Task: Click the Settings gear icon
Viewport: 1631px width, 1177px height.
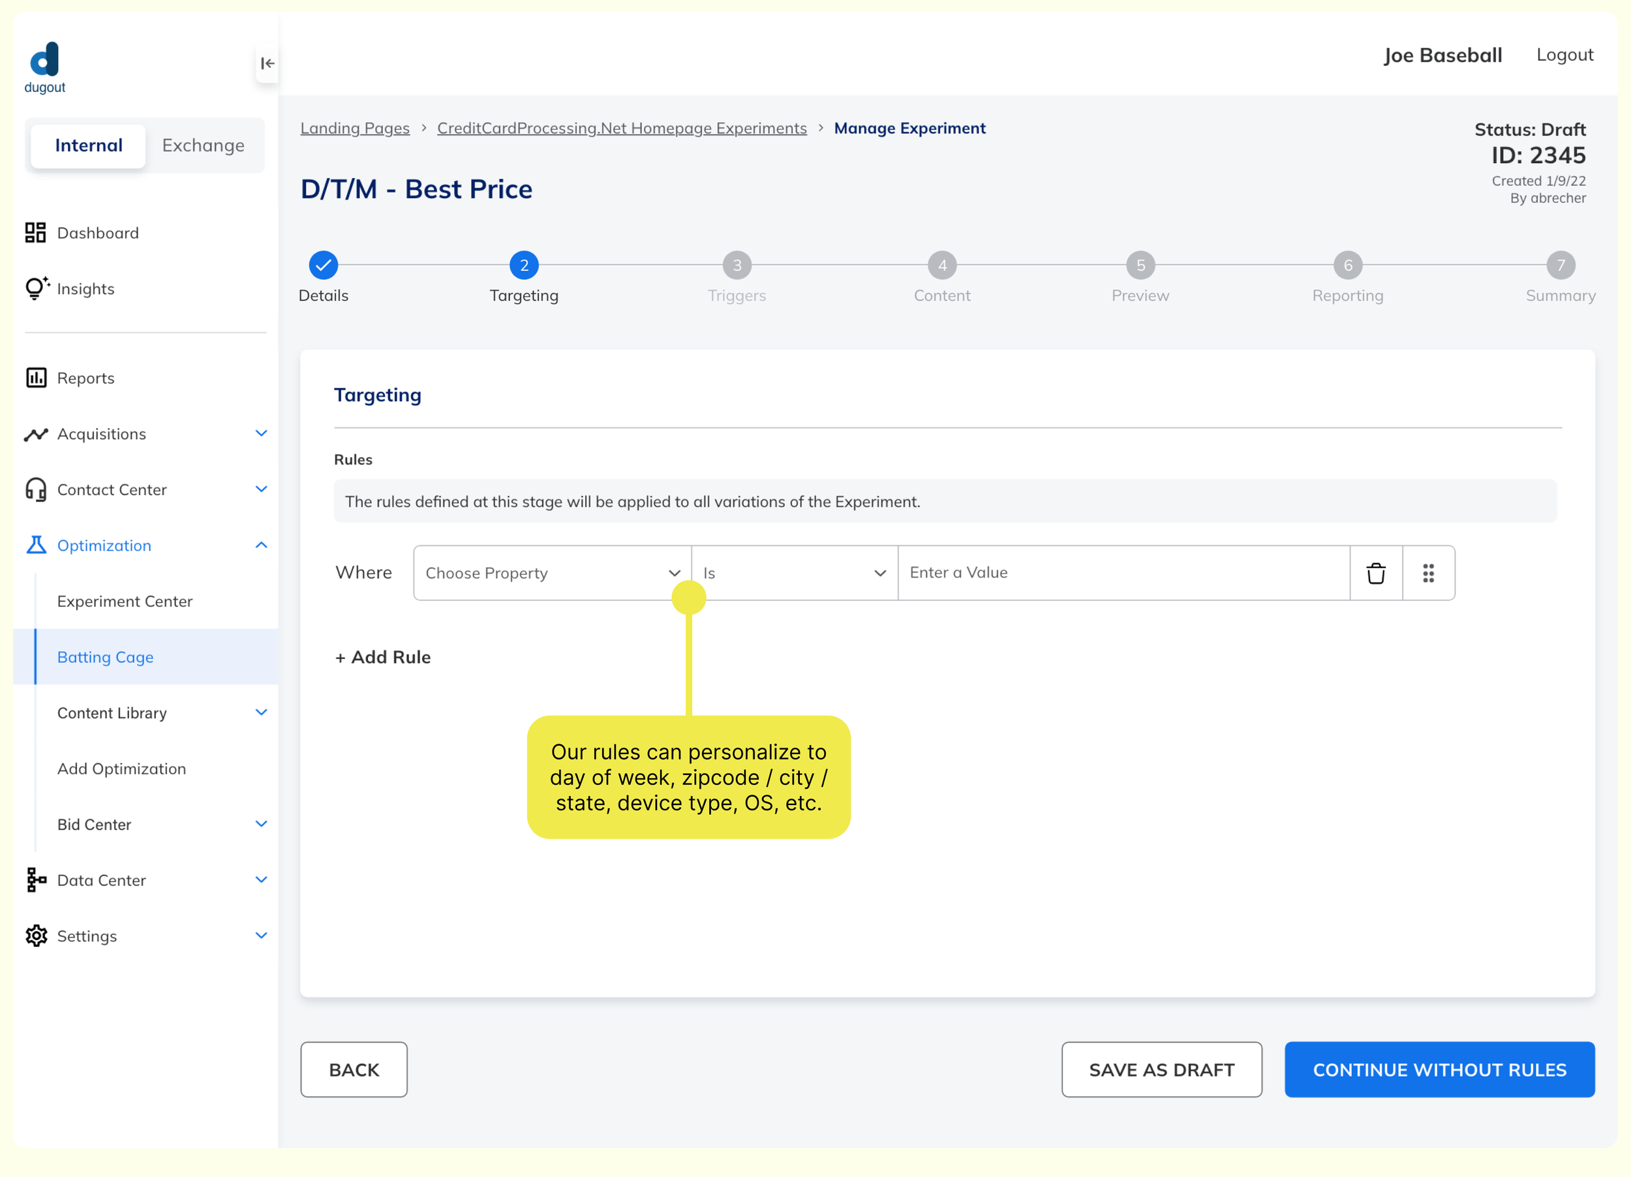Action: [x=36, y=936]
